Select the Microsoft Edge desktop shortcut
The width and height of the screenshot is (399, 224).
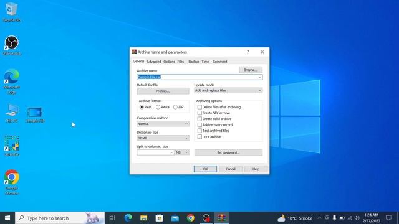coord(11,82)
